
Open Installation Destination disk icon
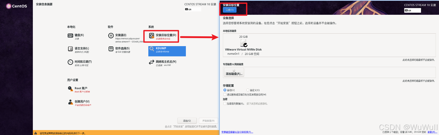152,35
